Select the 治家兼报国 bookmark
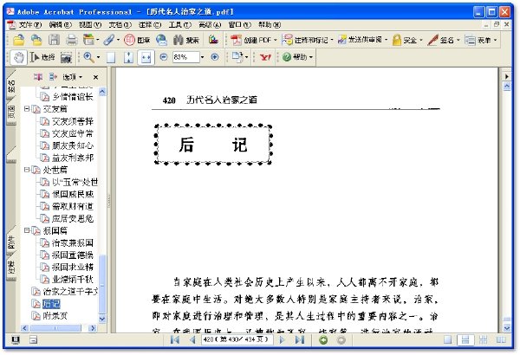This screenshot has height=355, width=520. [73, 242]
